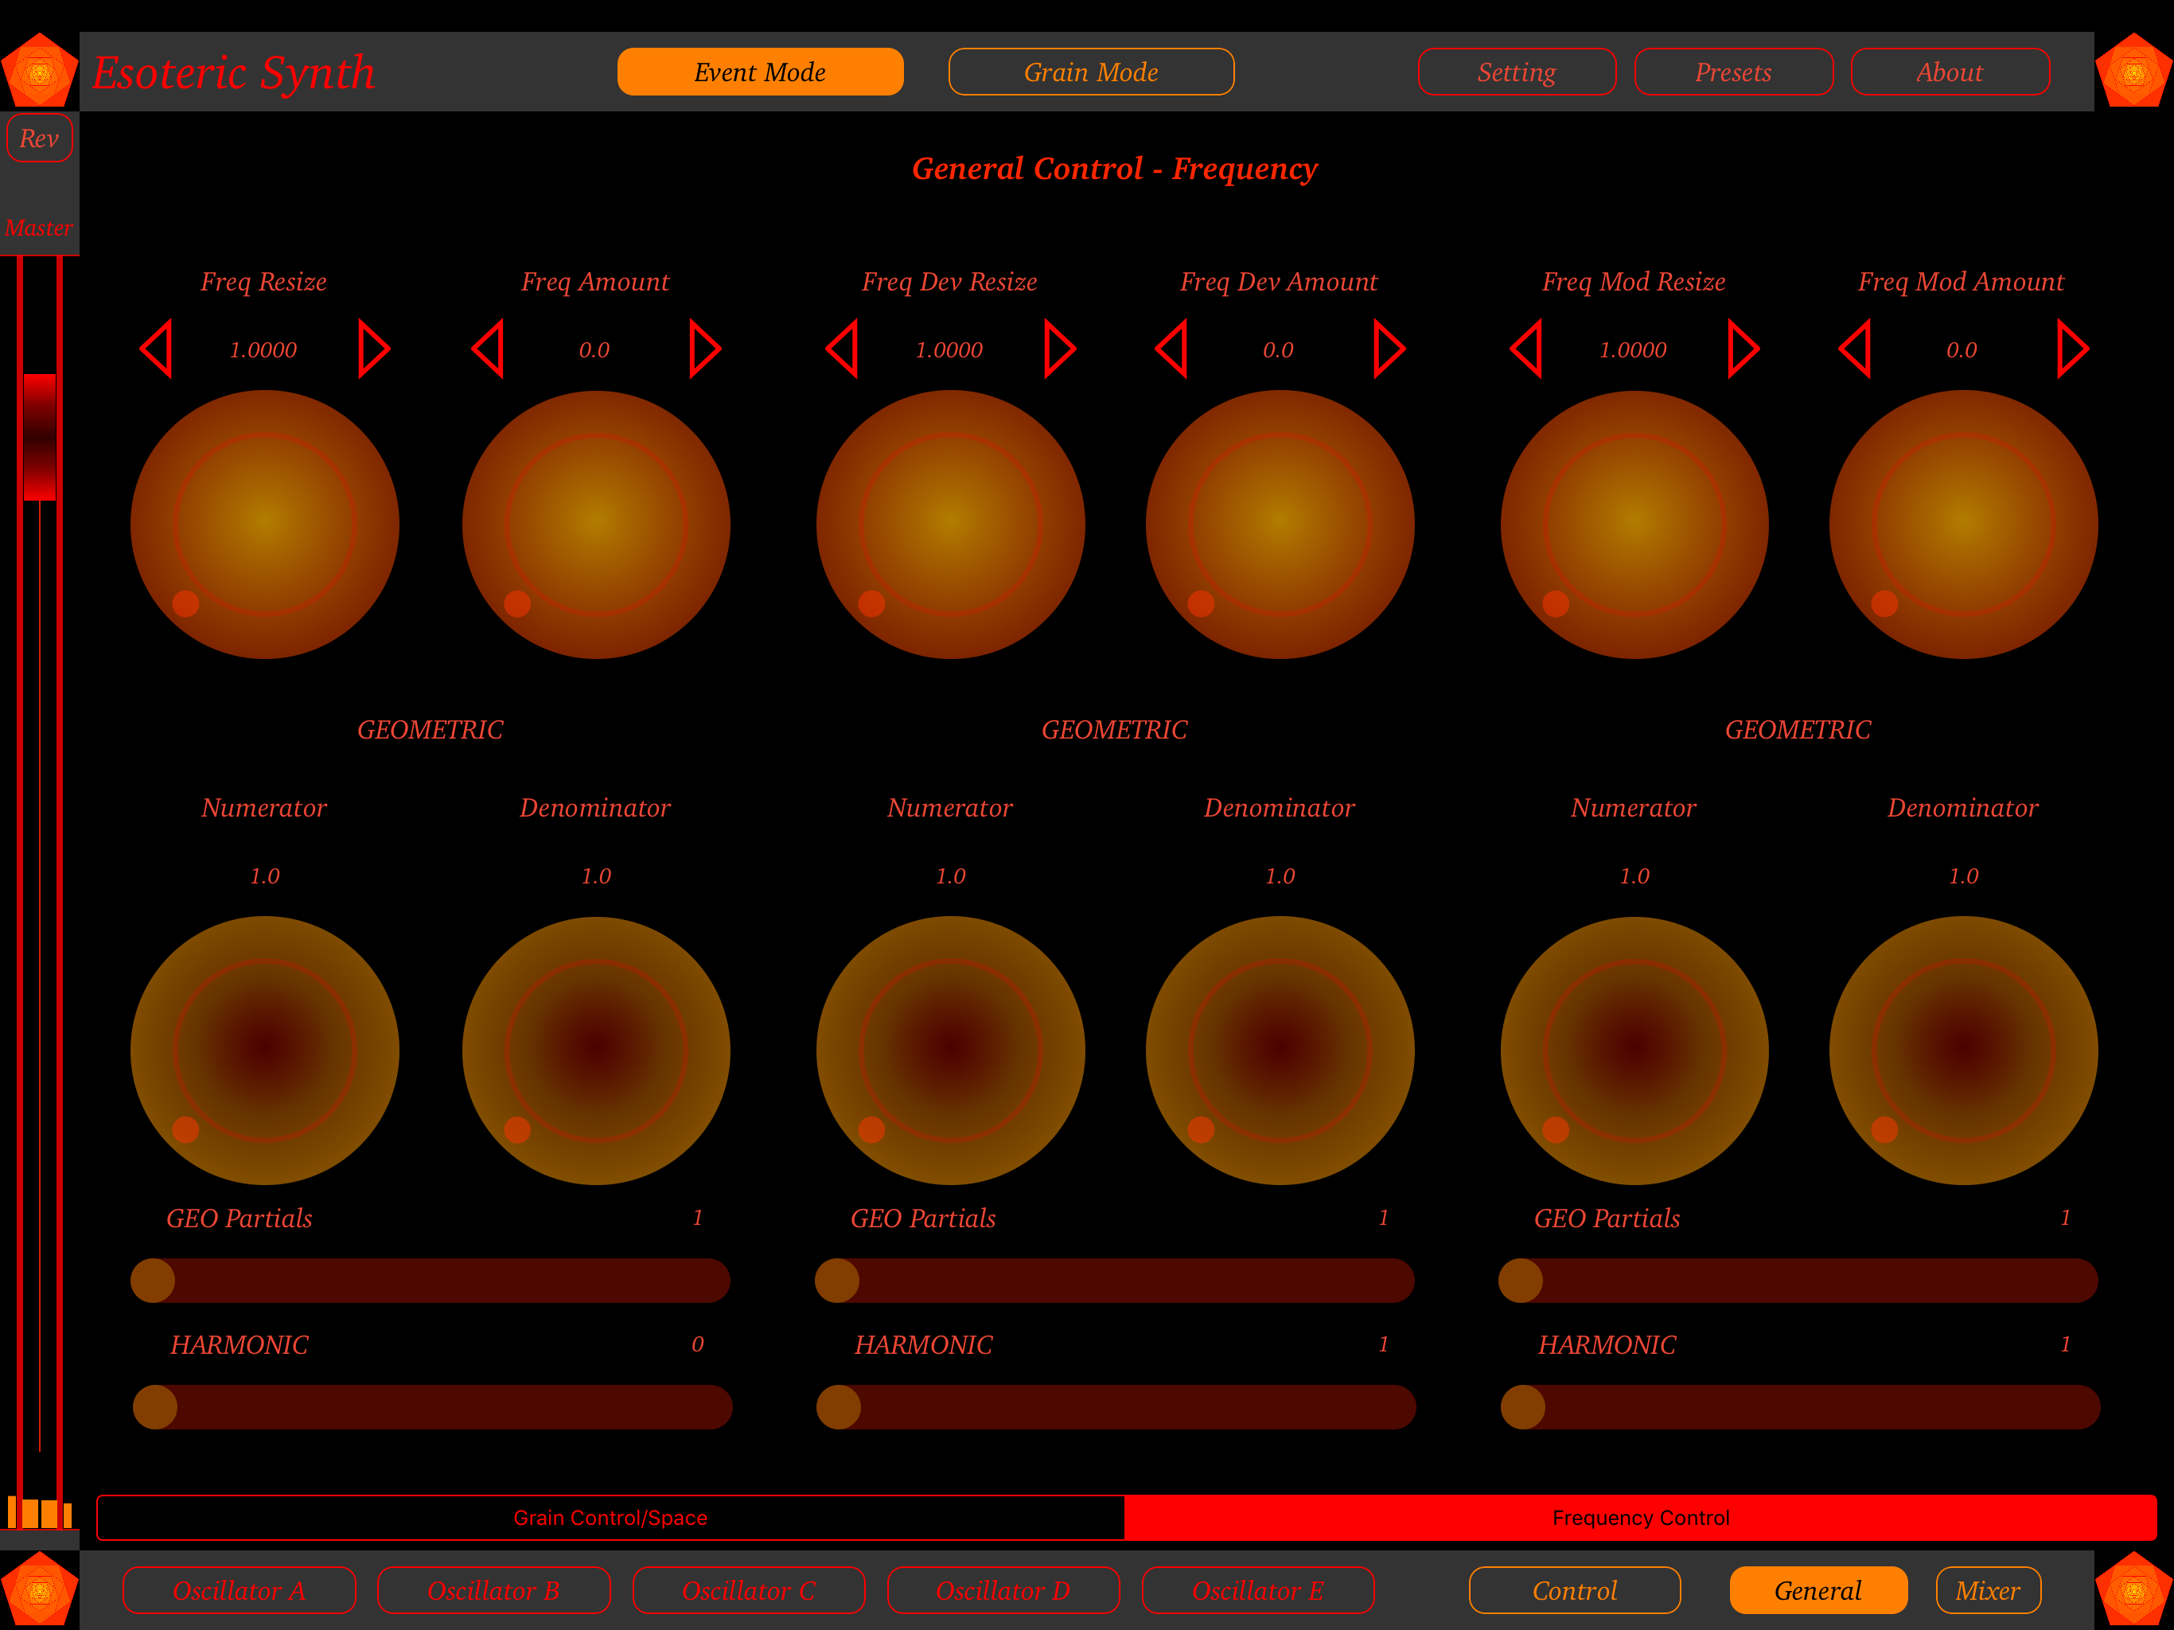Click top-left pentagon flower logo icon
This screenshot has width=2174, height=1630.
pyautogui.click(x=39, y=71)
